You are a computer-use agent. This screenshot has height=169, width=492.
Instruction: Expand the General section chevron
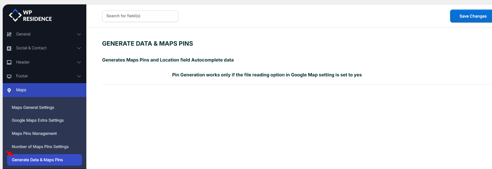coord(79,34)
